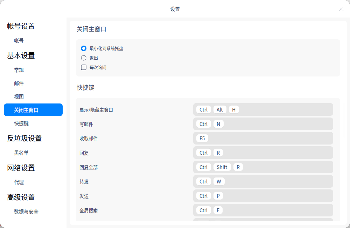Click the 回复全部 shortcut field

click(263, 167)
